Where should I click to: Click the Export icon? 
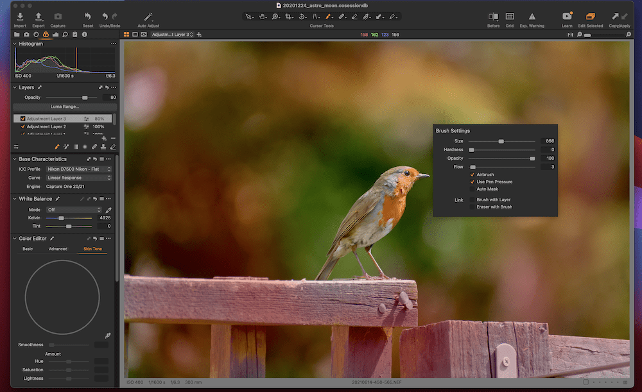click(x=39, y=16)
